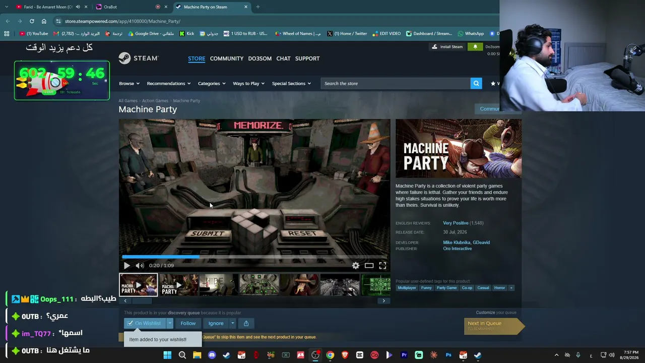Open the STORE navigation tab
The width and height of the screenshot is (645, 363).
click(x=197, y=58)
